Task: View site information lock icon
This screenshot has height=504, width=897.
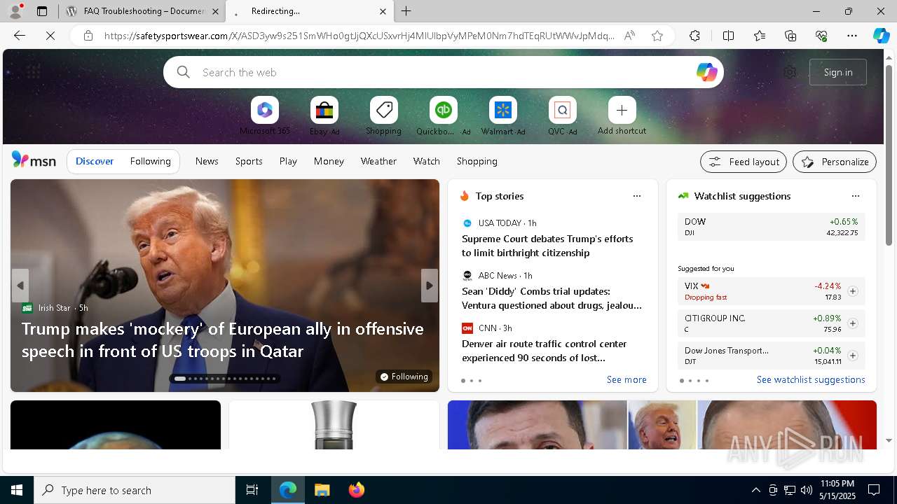Action: (x=88, y=36)
